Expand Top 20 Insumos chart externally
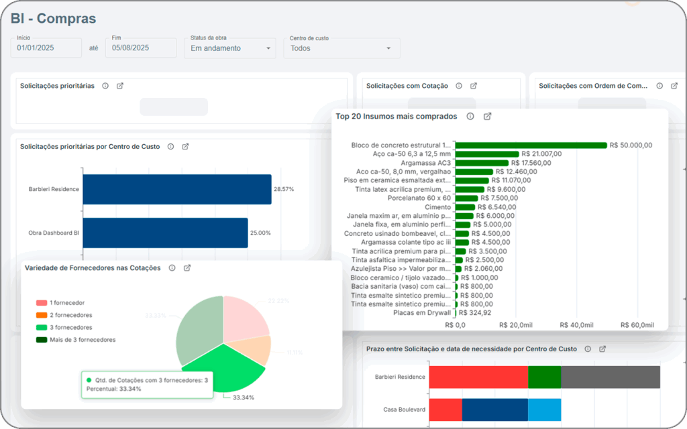The image size is (687, 429). 488,116
